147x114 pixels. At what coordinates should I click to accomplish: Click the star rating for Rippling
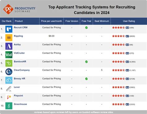118,36
